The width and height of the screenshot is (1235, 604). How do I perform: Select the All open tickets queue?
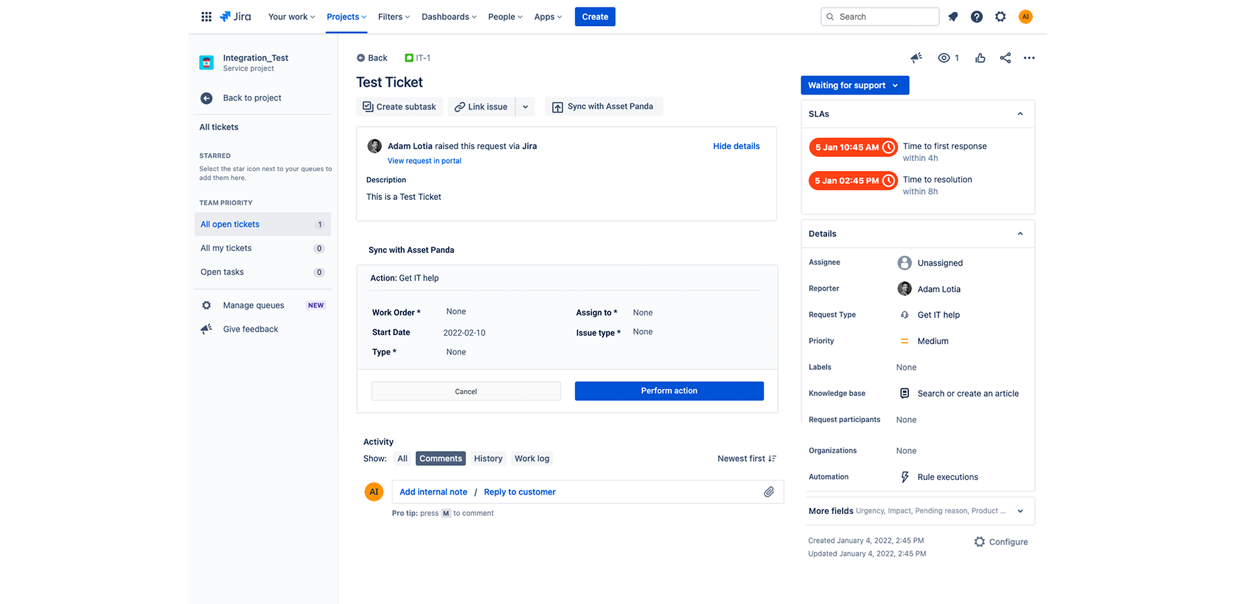tap(262, 224)
